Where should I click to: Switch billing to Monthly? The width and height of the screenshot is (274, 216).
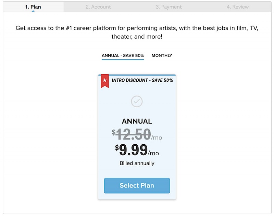162,56
